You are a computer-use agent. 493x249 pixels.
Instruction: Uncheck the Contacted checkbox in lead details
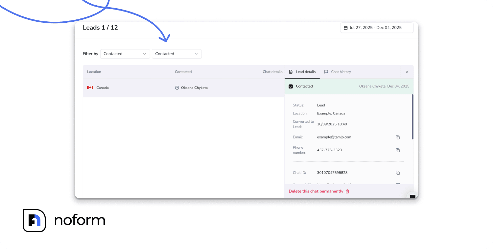[x=291, y=87]
